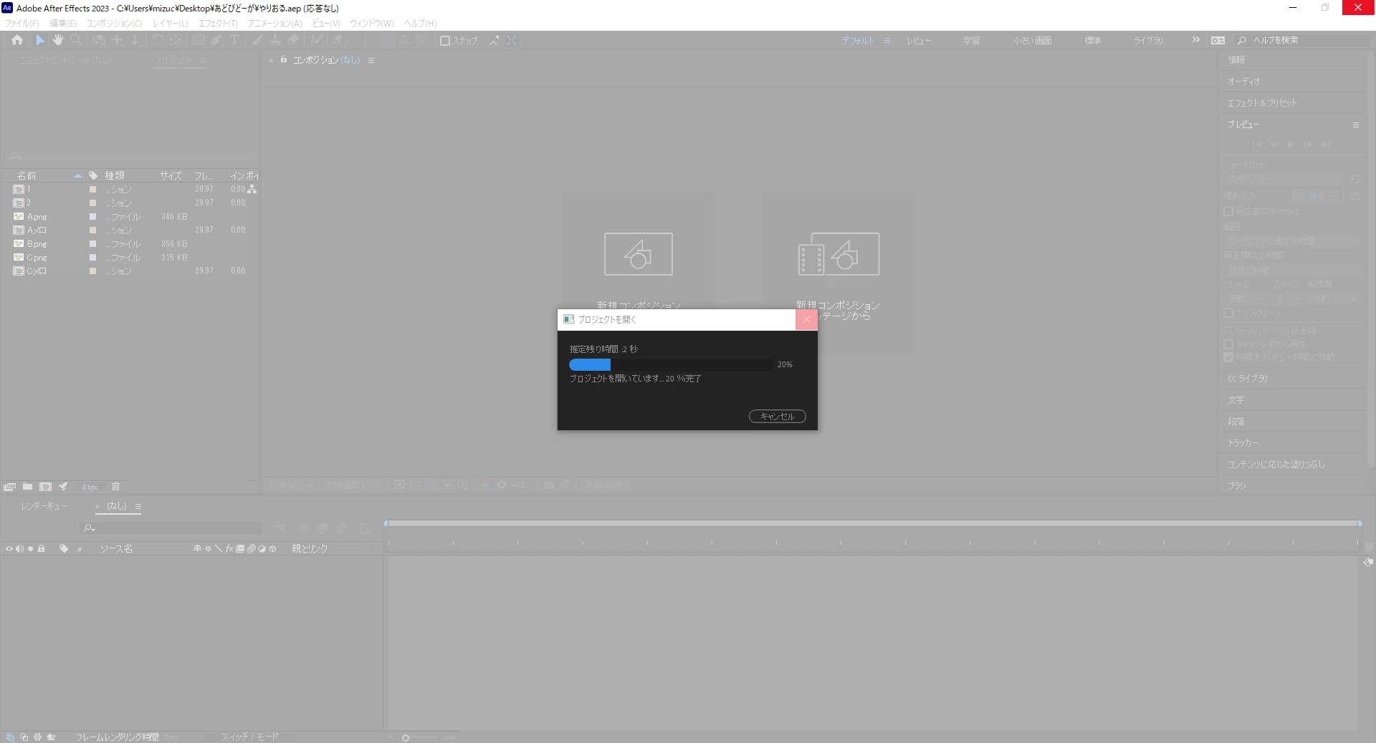The width and height of the screenshot is (1376, 743).
Task: Enable the Full Screen checkbox in Preview
Action: click(x=1228, y=313)
